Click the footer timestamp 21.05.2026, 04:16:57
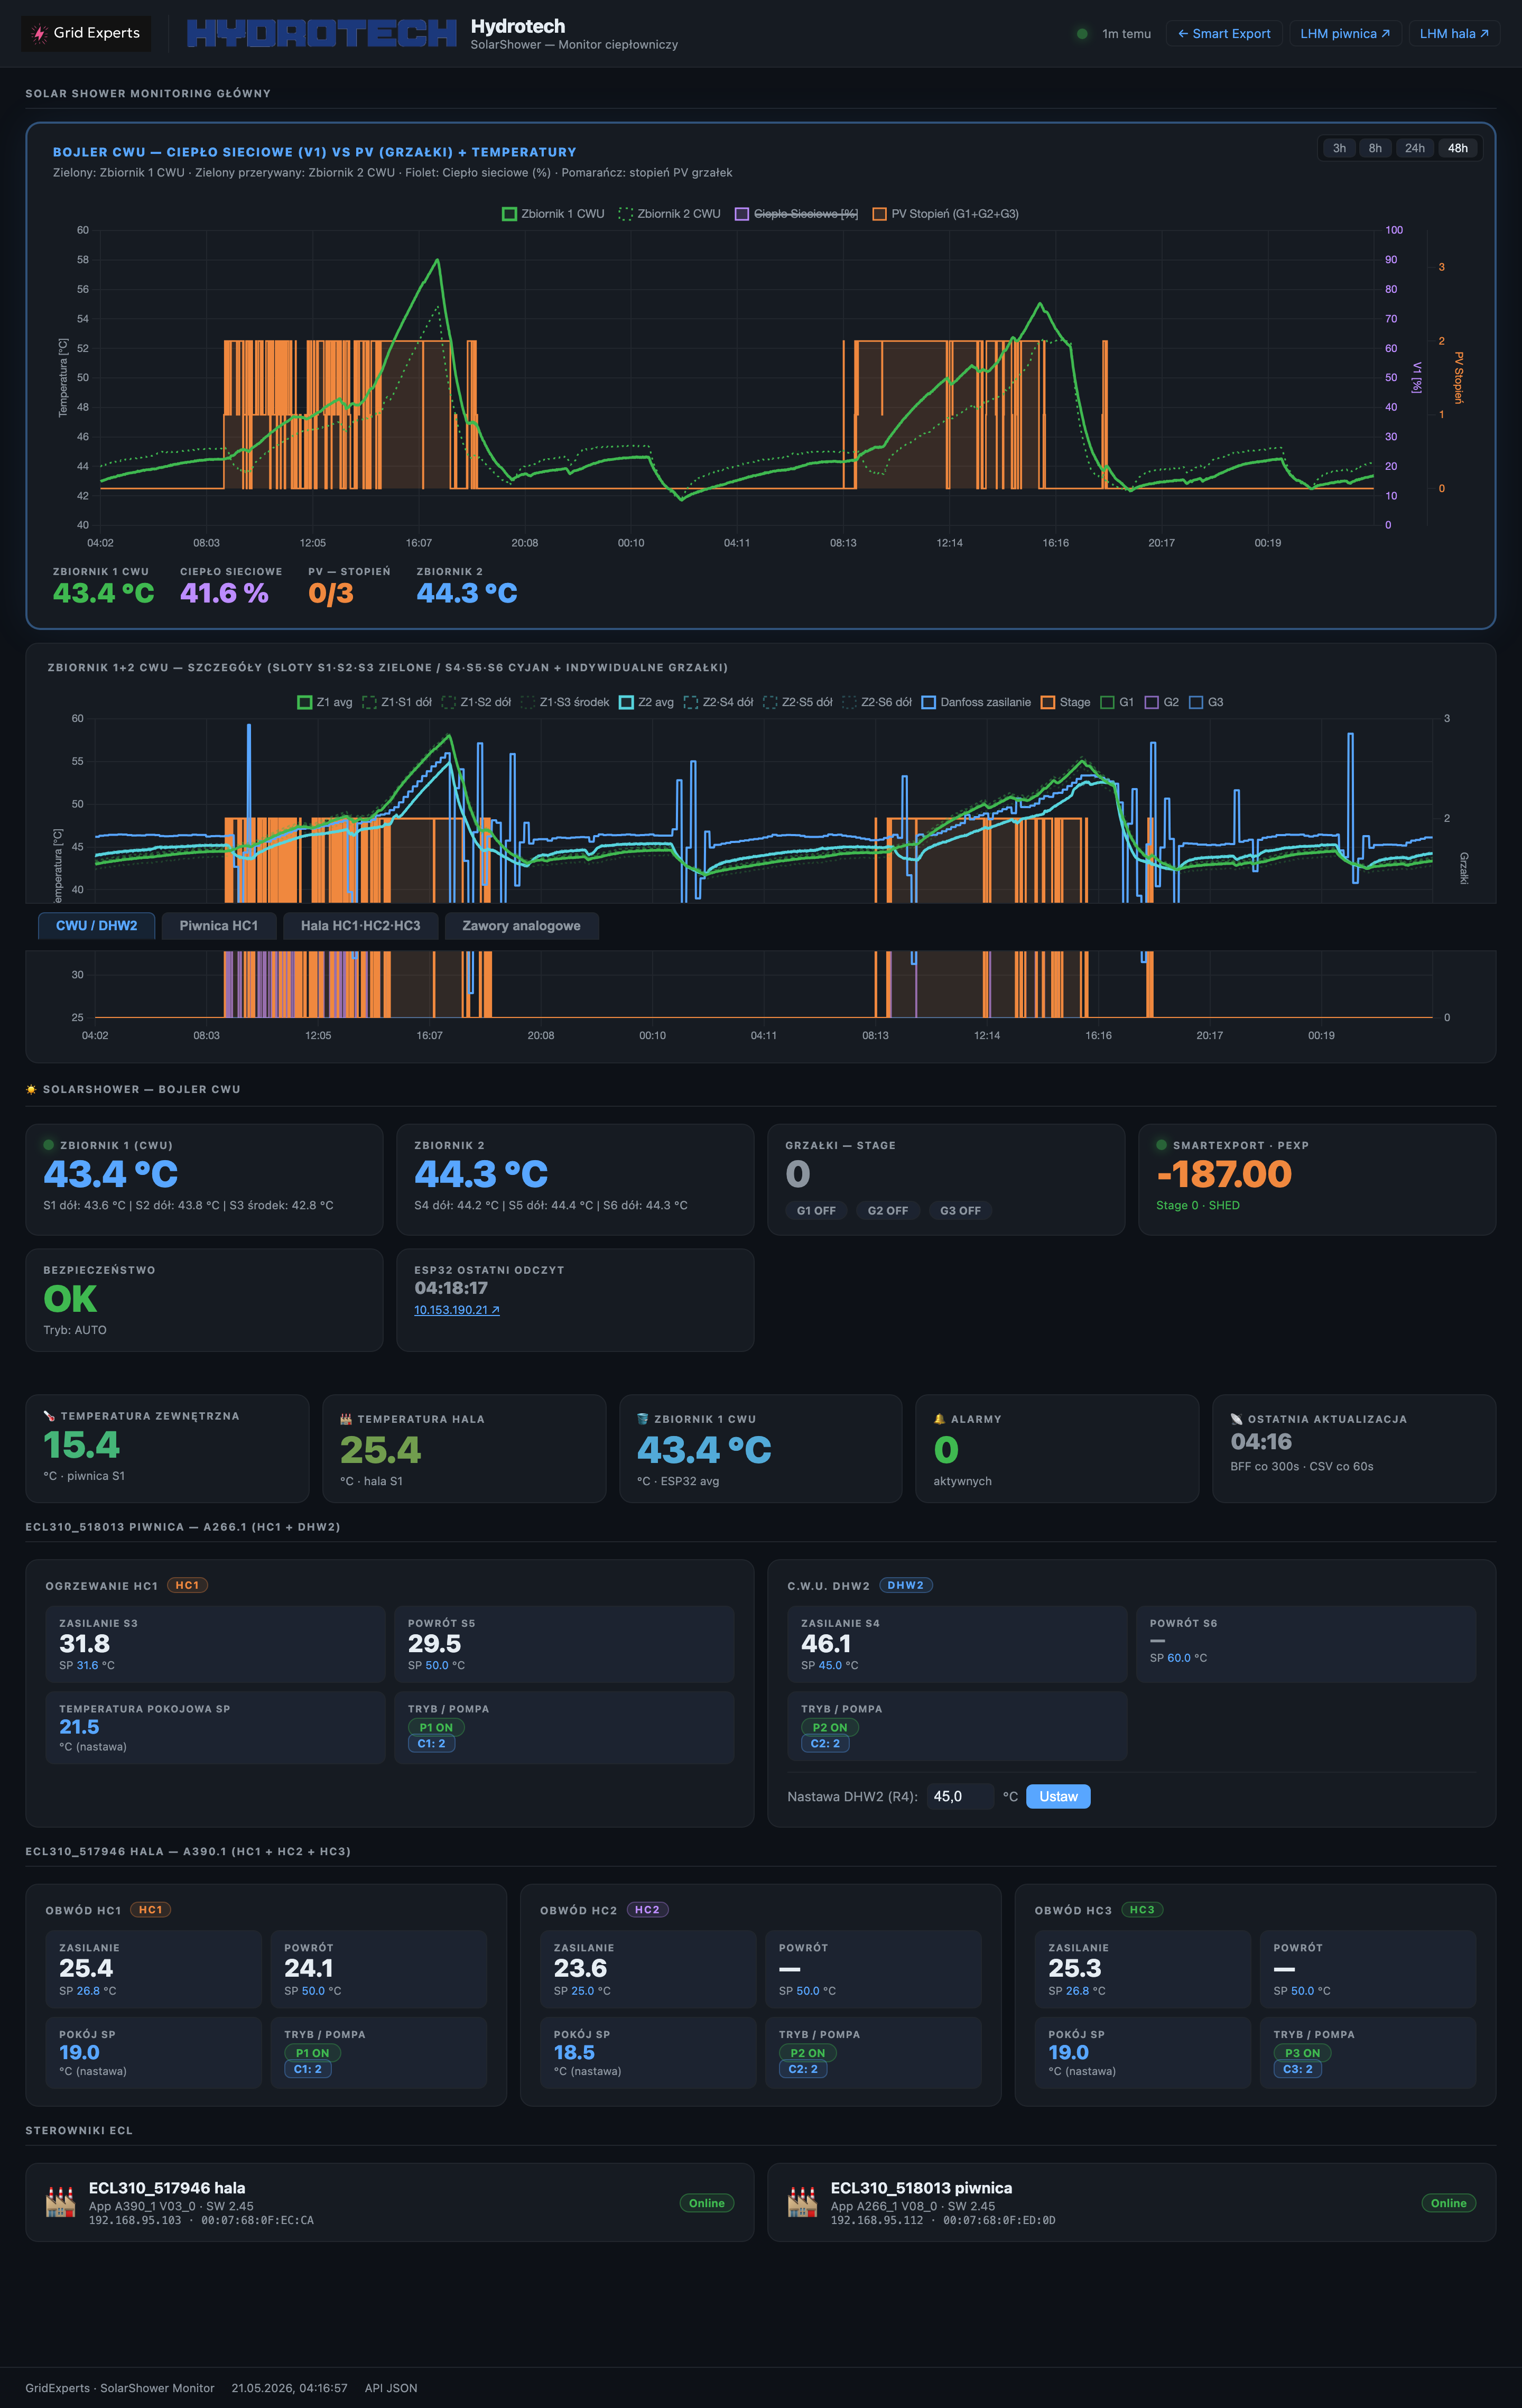The image size is (1522, 2408). [x=290, y=2388]
